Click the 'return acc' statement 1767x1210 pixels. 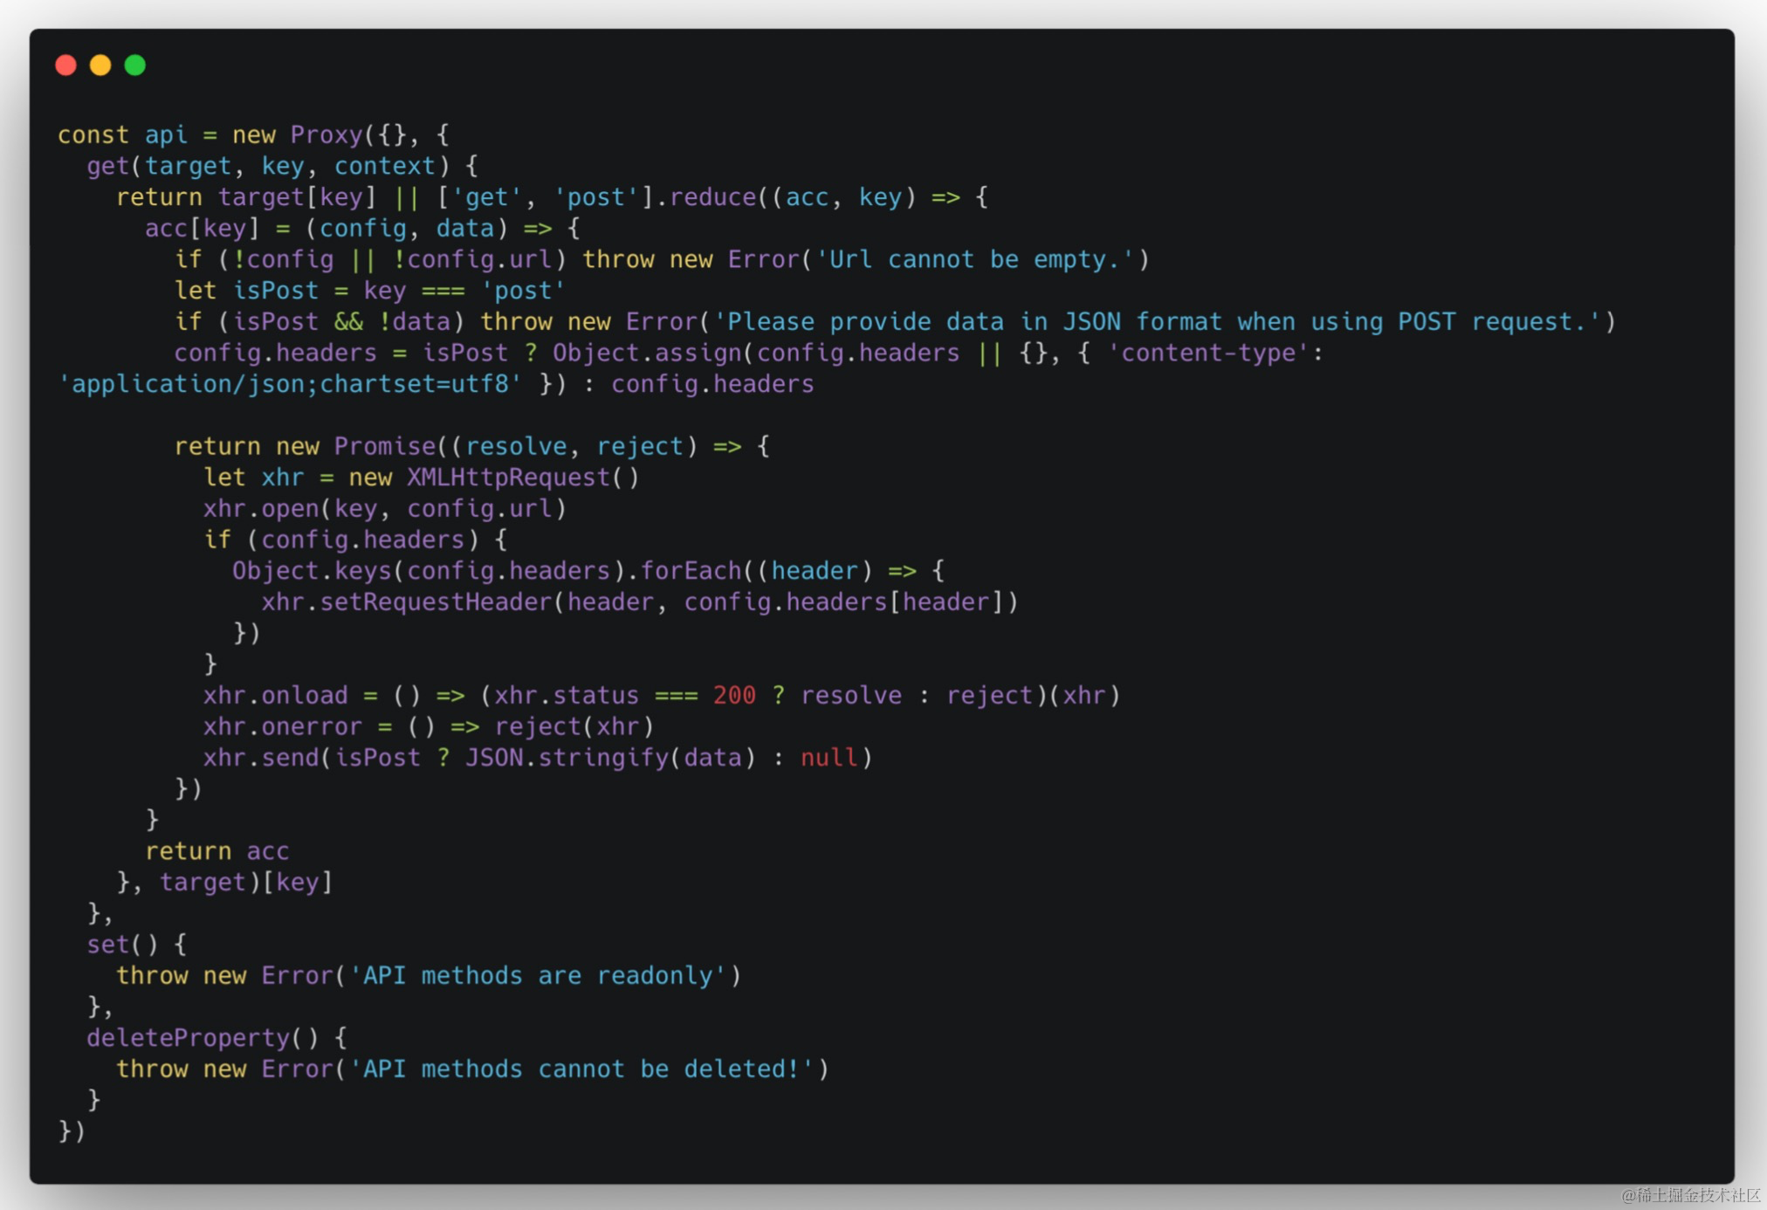tap(217, 851)
